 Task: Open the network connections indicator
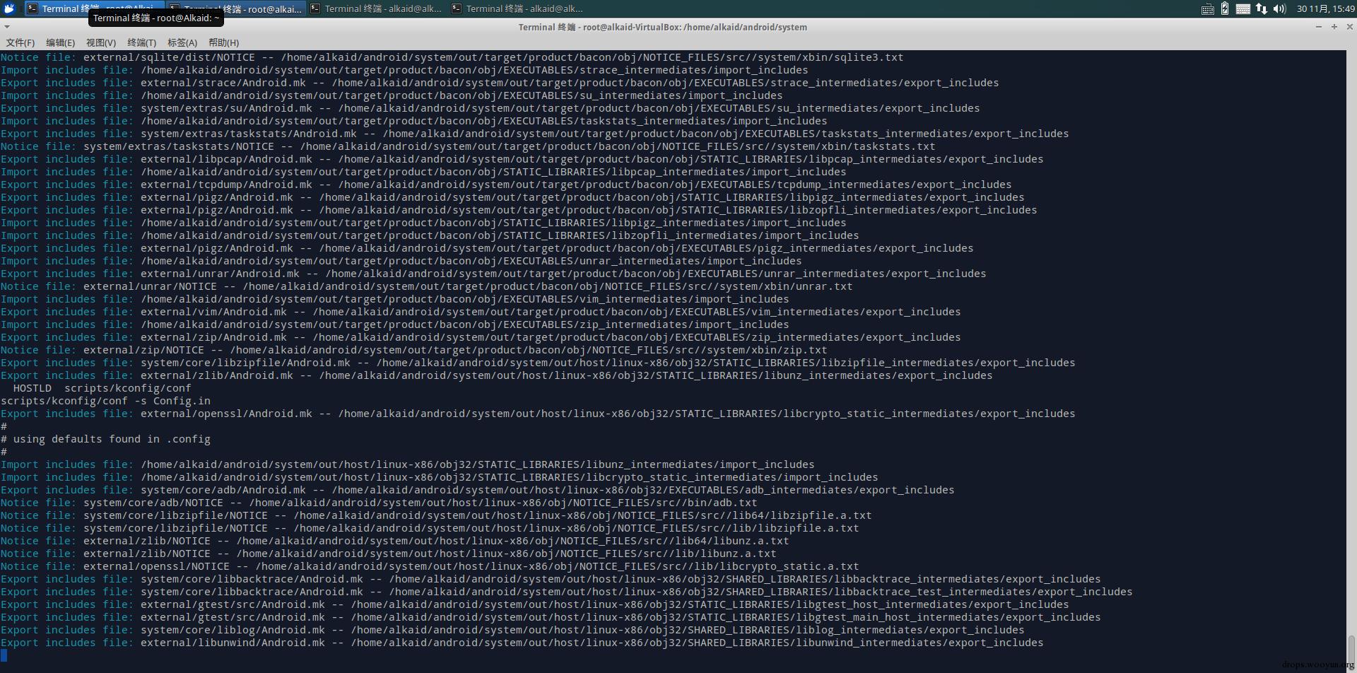click(x=1262, y=9)
